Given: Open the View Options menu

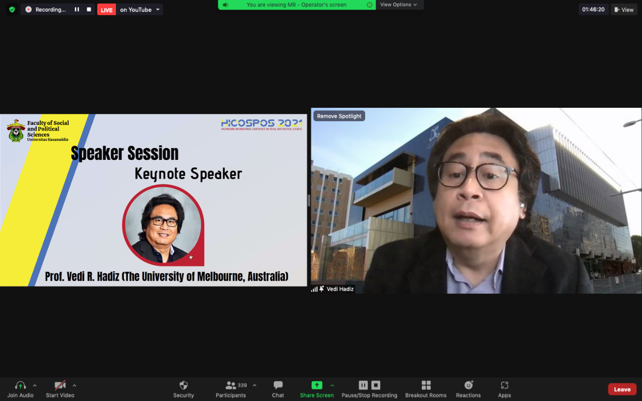Looking at the screenshot, I should click(399, 5).
